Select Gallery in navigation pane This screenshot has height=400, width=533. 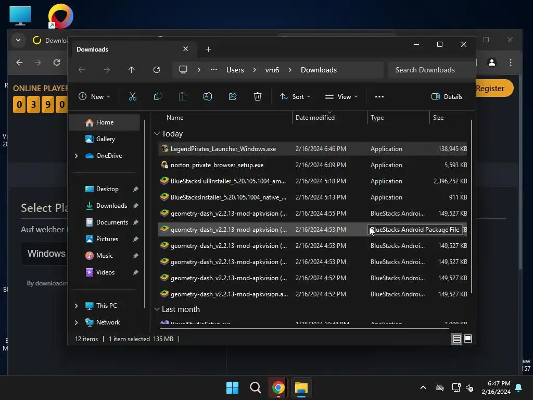[x=104, y=139]
